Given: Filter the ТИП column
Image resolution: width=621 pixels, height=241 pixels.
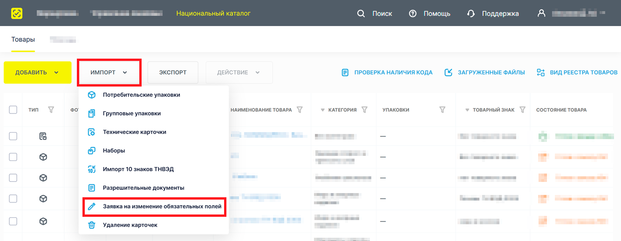Looking at the screenshot, I should [x=51, y=110].
